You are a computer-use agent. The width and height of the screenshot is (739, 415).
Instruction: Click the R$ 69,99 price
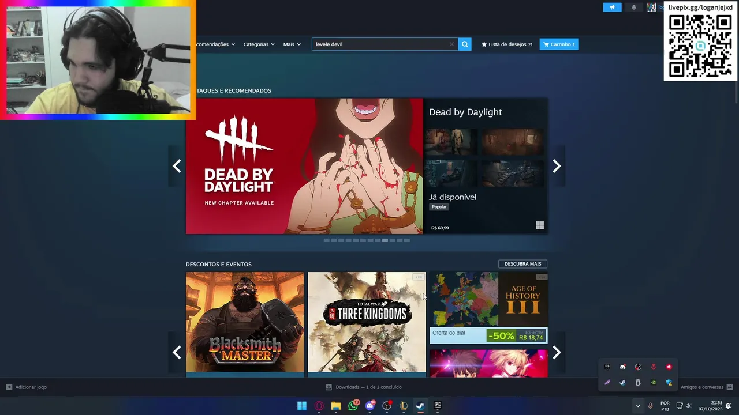(x=440, y=228)
